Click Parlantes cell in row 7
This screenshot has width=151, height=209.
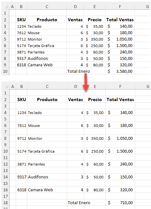[47, 52]
